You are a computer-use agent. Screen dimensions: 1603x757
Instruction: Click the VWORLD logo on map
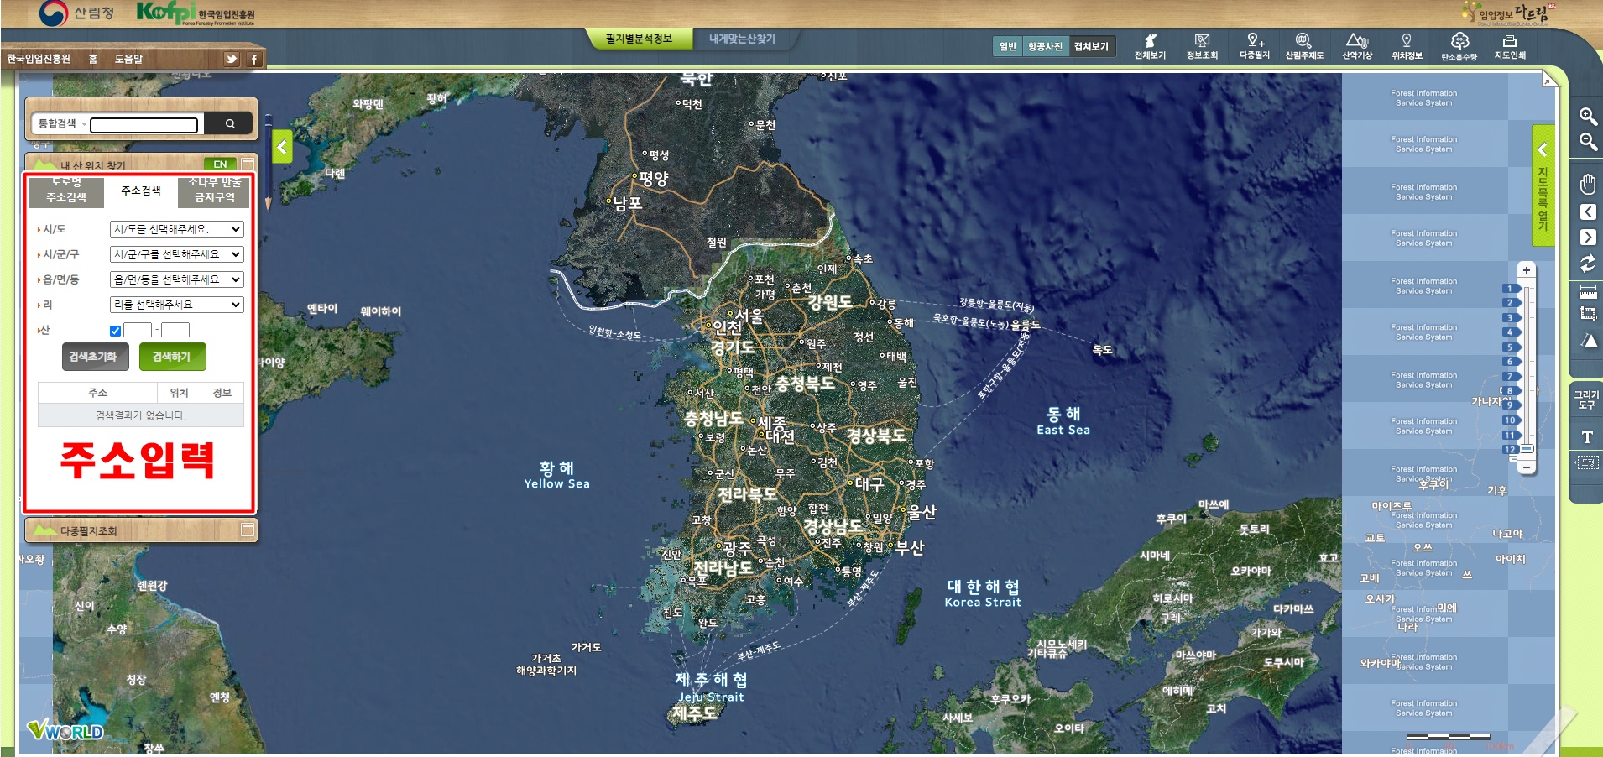[65, 730]
